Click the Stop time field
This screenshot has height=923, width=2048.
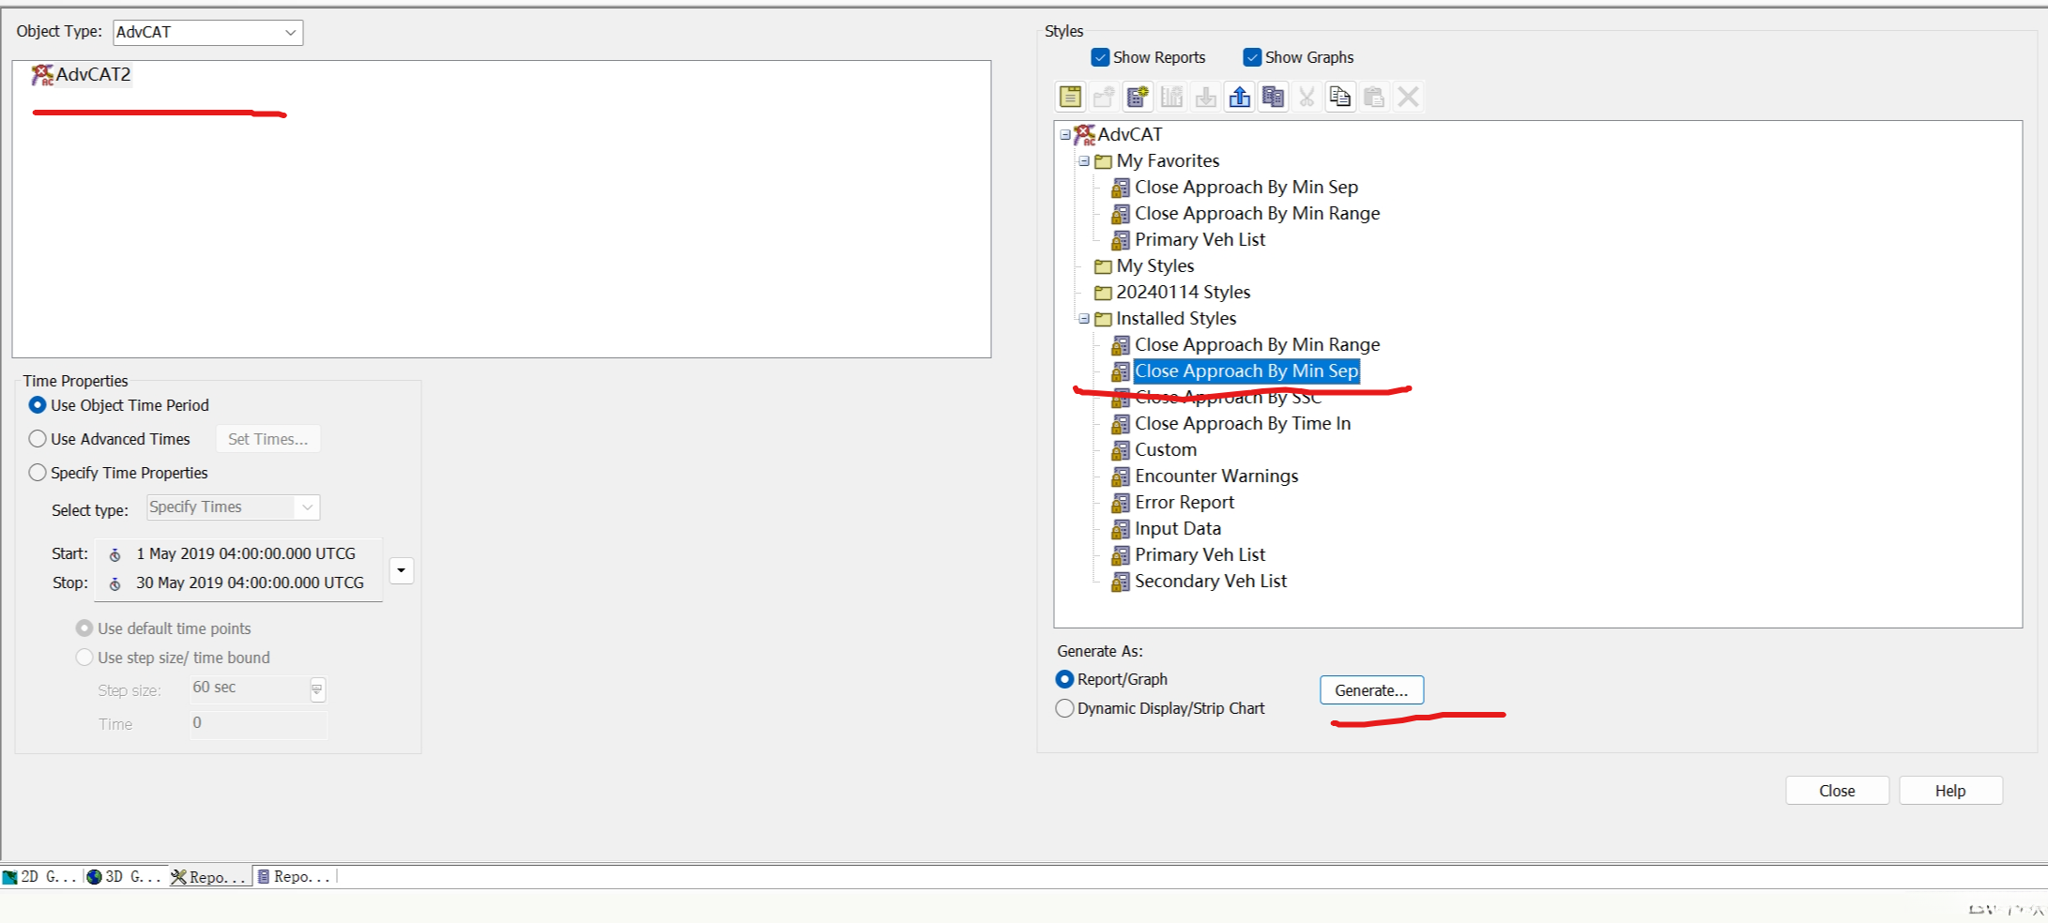pyautogui.click(x=250, y=583)
